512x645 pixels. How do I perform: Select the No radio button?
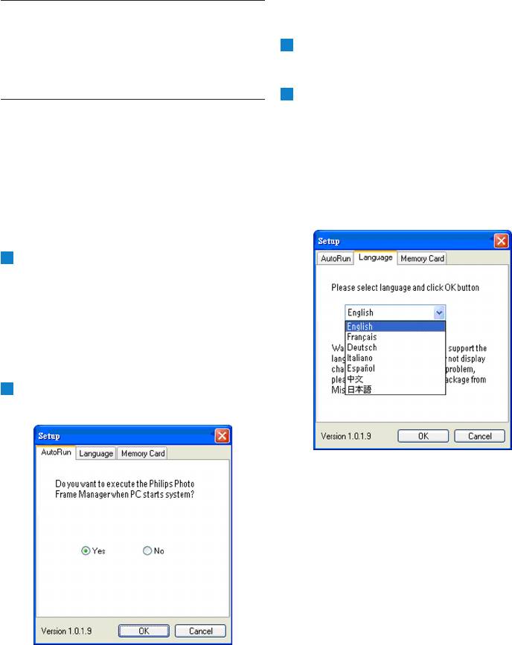click(147, 551)
